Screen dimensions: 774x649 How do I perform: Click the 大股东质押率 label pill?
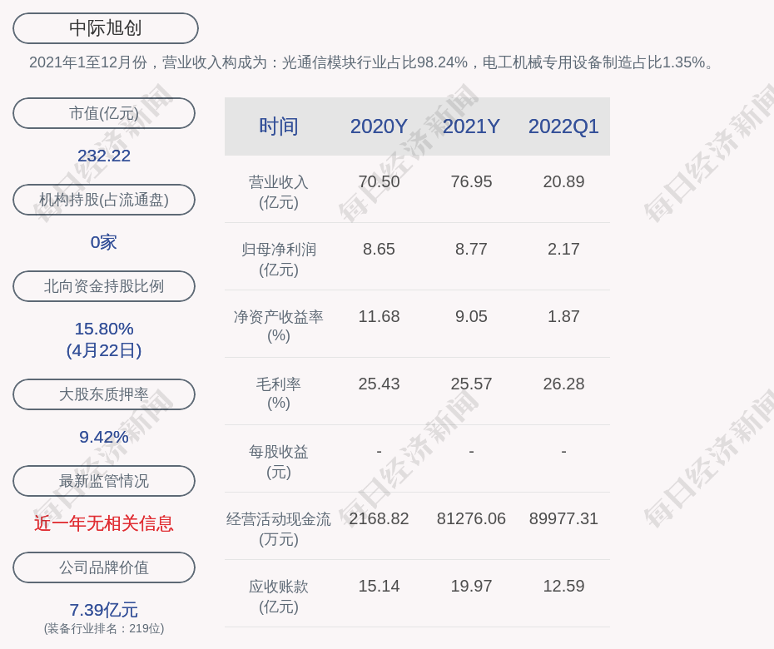point(104,394)
